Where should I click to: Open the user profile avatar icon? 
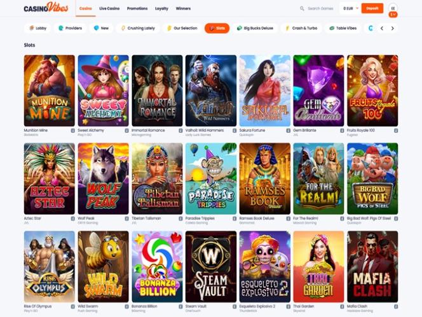(x=393, y=8)
